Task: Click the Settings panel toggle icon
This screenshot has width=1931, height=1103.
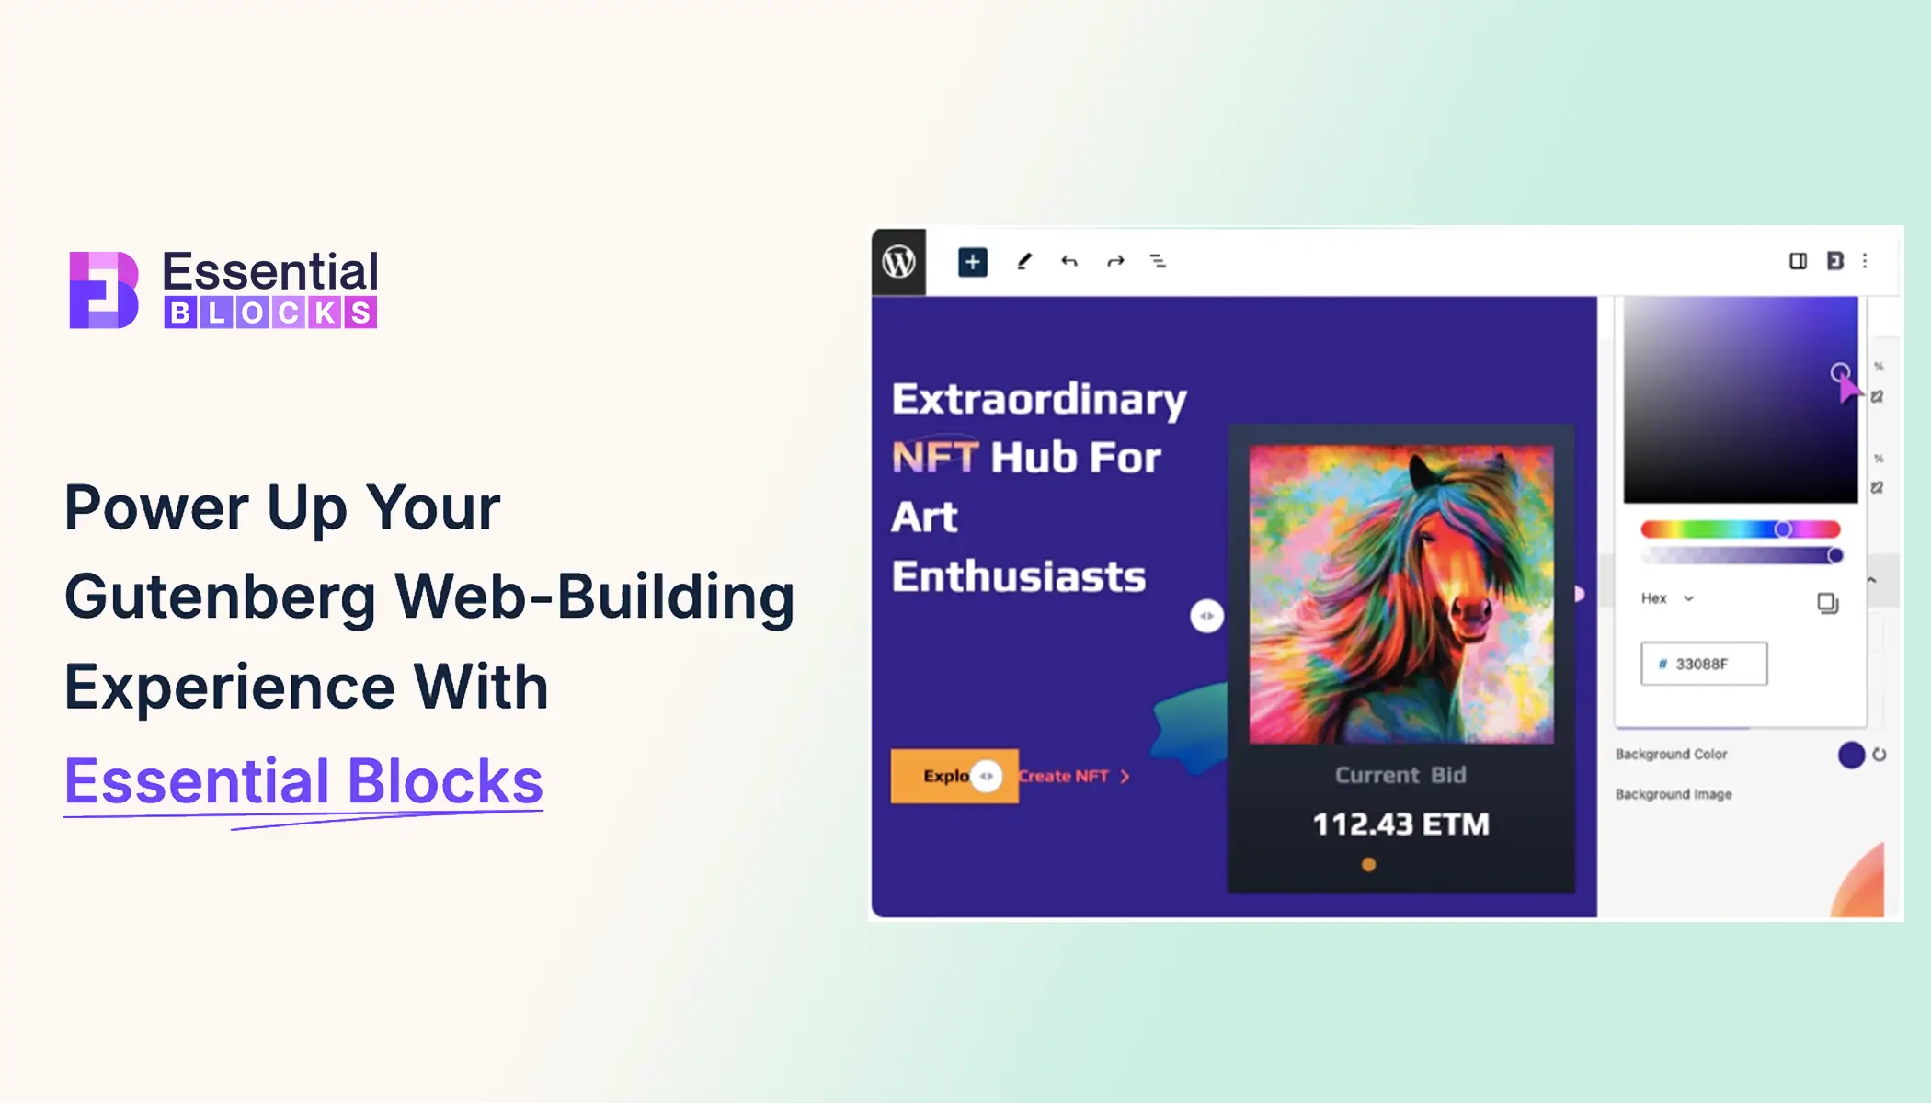Action: point(1799,260)
